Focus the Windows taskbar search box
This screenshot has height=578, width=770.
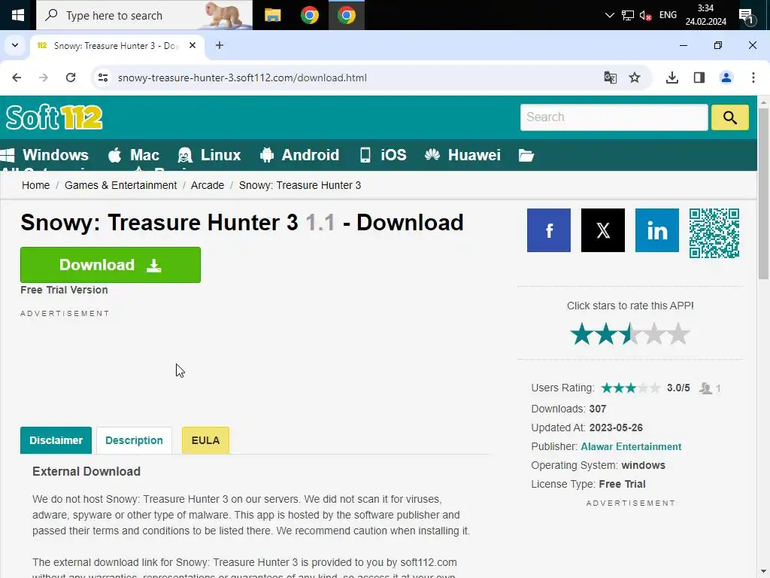[144, 15]
